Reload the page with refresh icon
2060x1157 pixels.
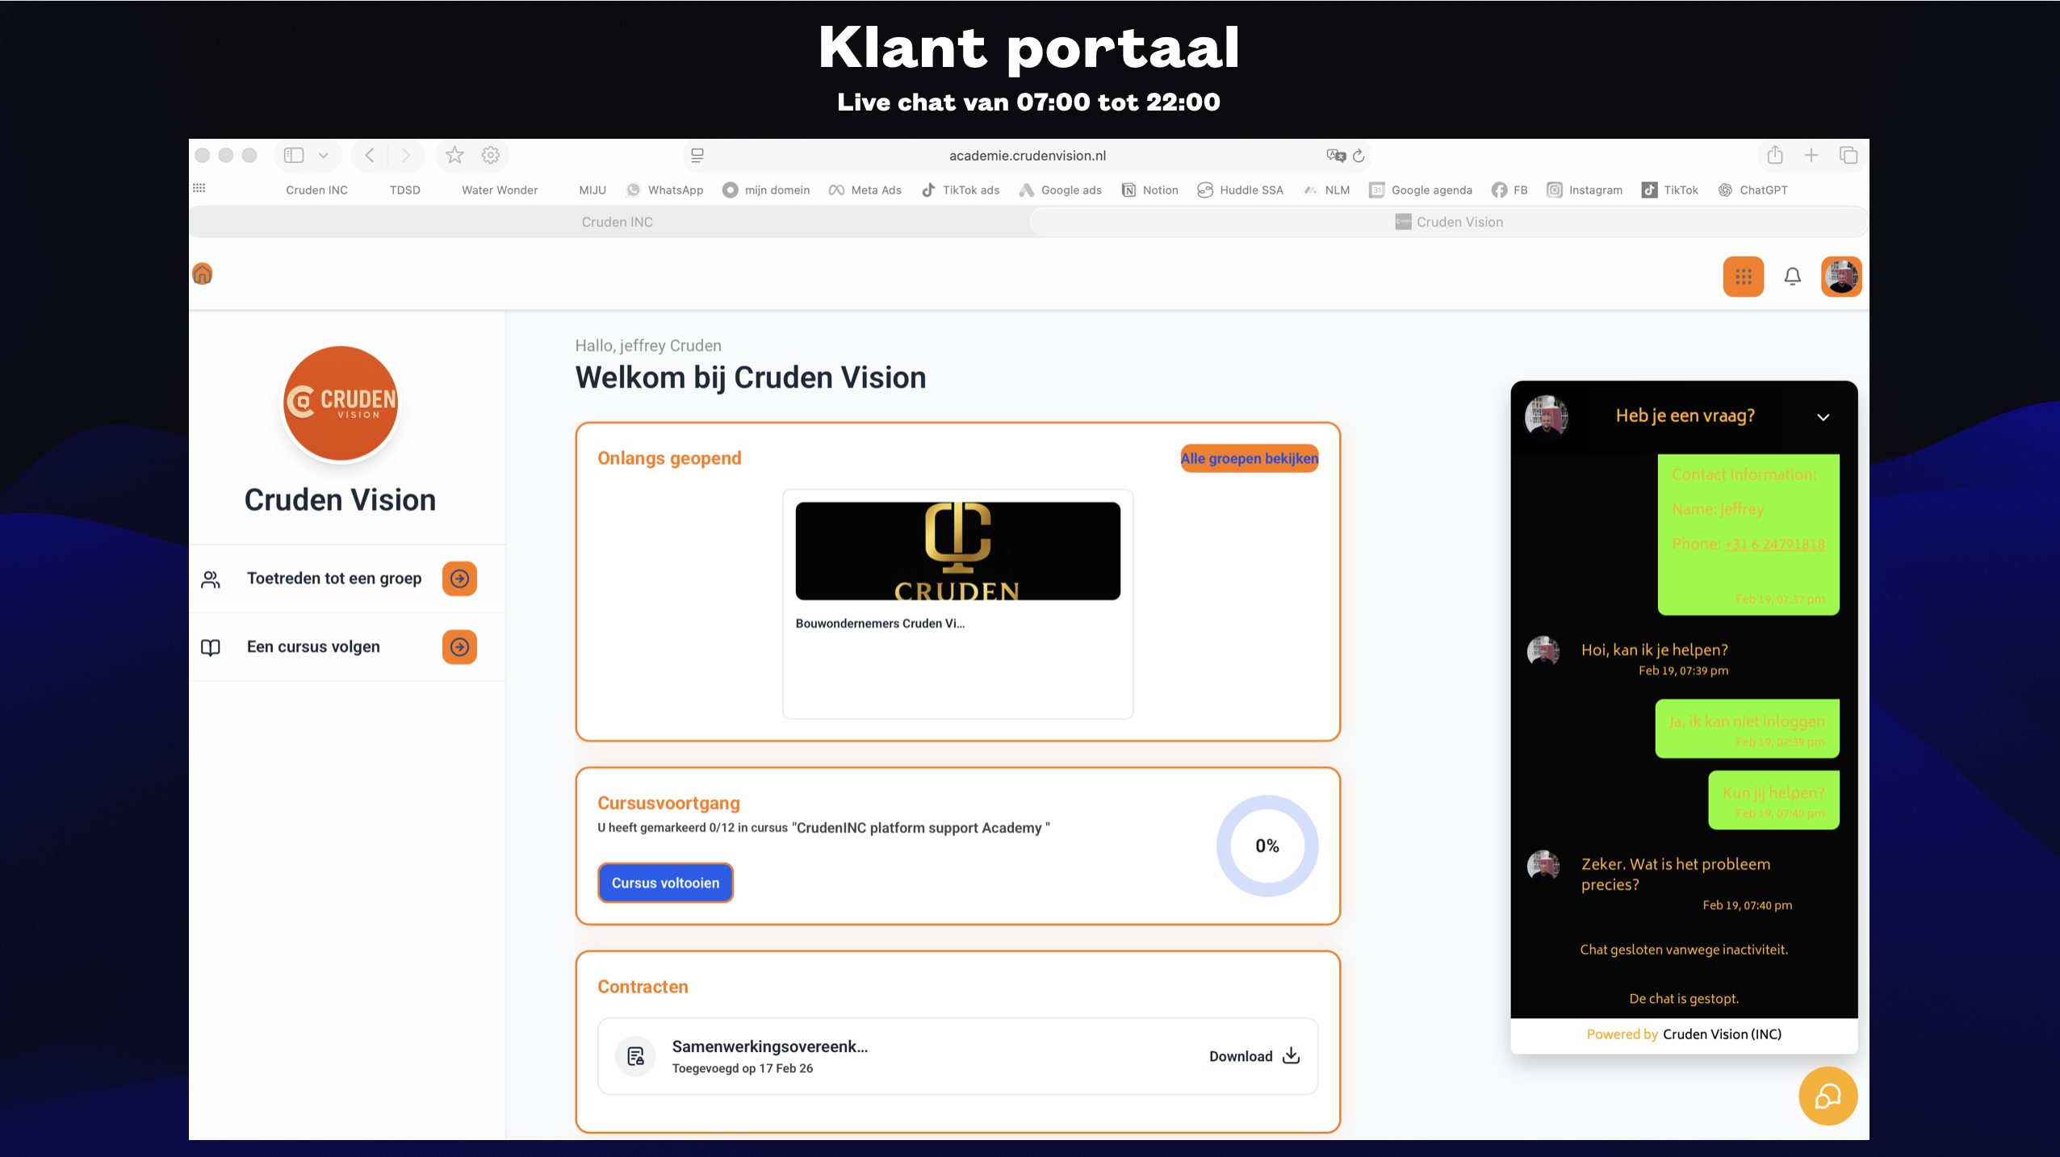coord(1359,155)
